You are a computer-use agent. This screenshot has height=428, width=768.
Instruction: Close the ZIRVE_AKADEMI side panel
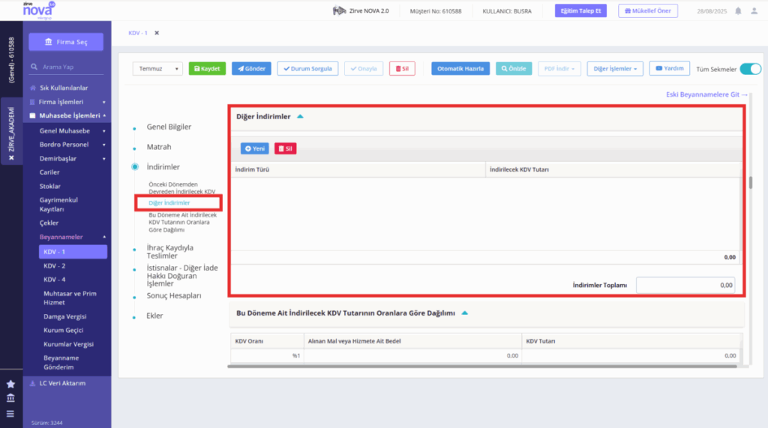pyautogui.click(x=11, y=157)
